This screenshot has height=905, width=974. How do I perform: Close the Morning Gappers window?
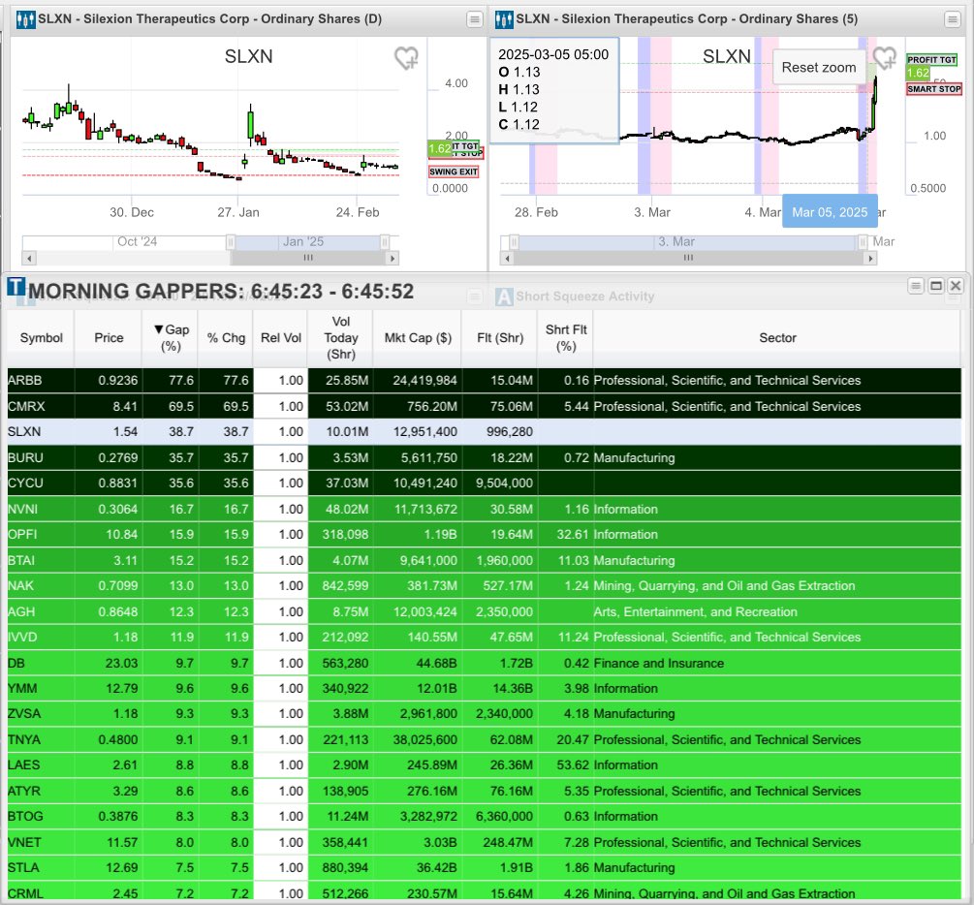(x=956, y=286)
